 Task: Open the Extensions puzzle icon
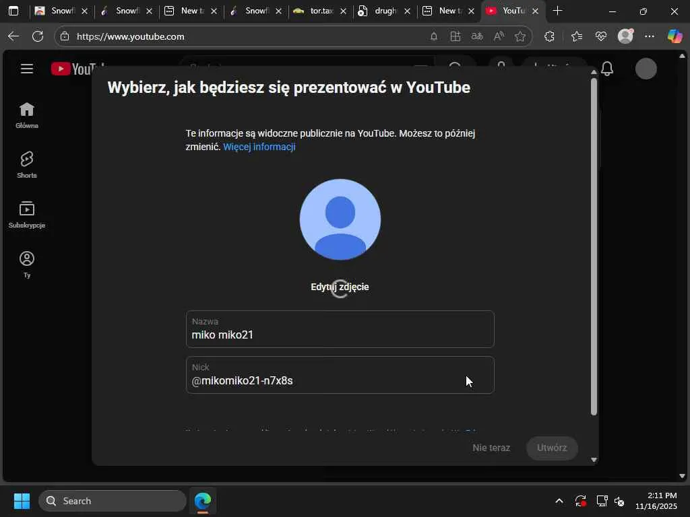549,36
